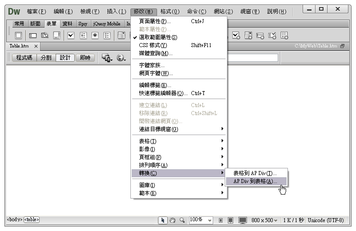This screenshot has height=231, width=356.
Task: Select the Zoom magnifier tool
Action: tap(182, 220)
